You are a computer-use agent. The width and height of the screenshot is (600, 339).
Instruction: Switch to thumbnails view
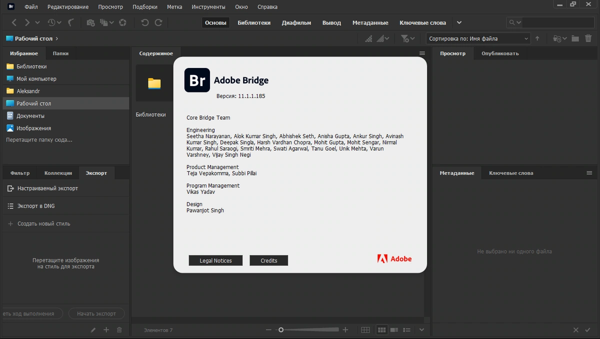(x=381, y=330)
